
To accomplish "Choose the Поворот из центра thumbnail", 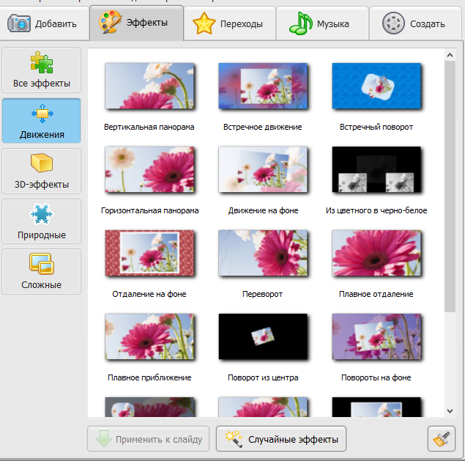I will pos(263,336).
